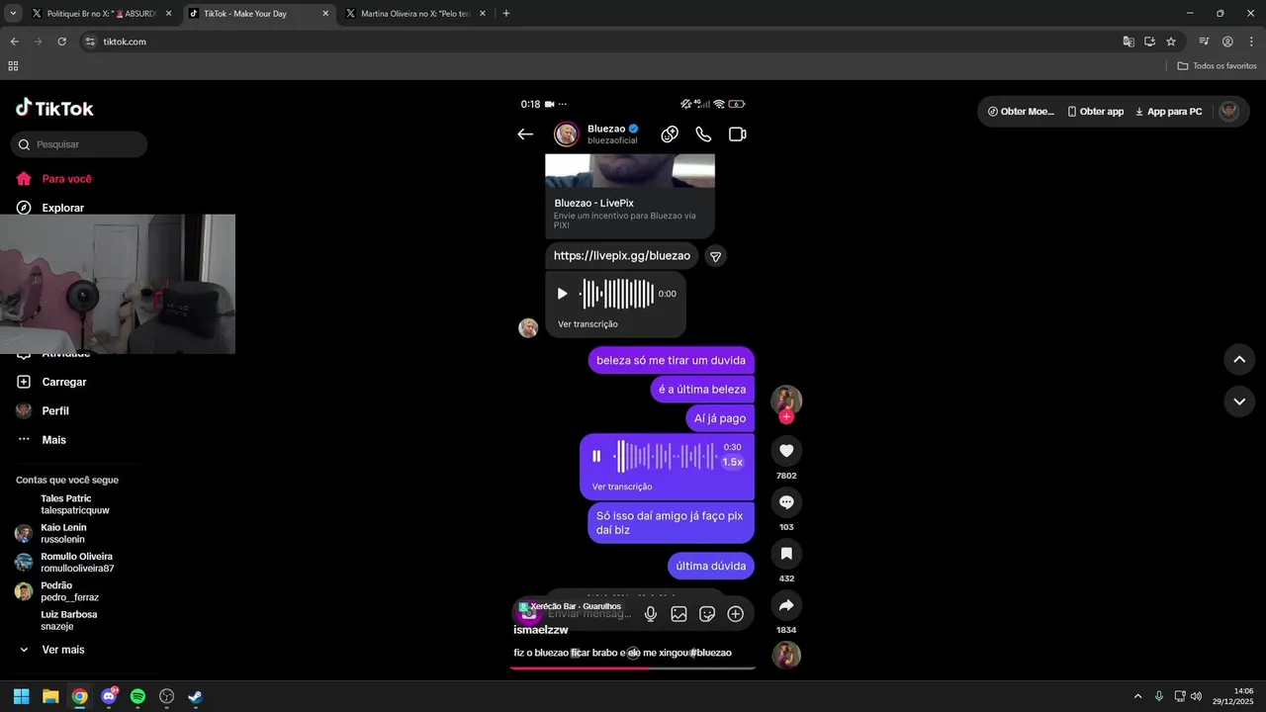Viewport: 1266px width, 712px height.
Task: Click Obter app button
Action: (x=1095, y=112)
